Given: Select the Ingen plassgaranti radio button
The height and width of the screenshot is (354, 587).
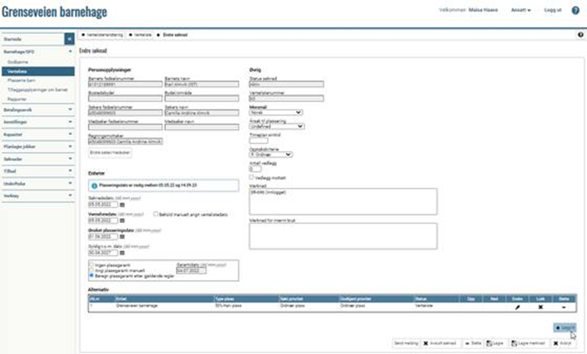Looking at the screenshot, I should [x=92, y=265].
